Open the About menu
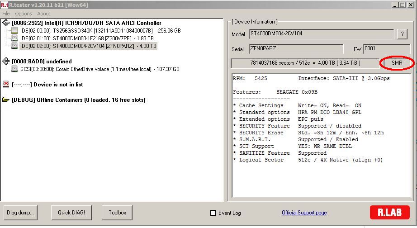Screen dimensions: 417x228 coord(43,14)
